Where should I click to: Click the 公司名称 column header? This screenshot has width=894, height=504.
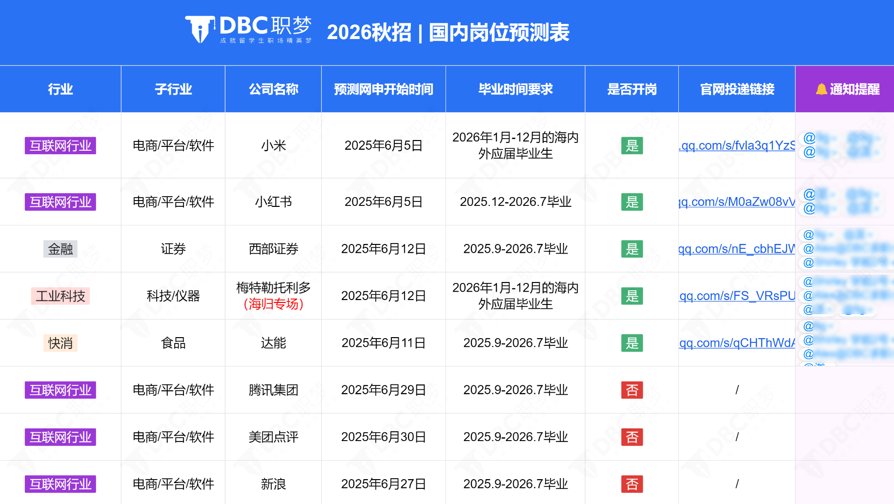point(273,89)
